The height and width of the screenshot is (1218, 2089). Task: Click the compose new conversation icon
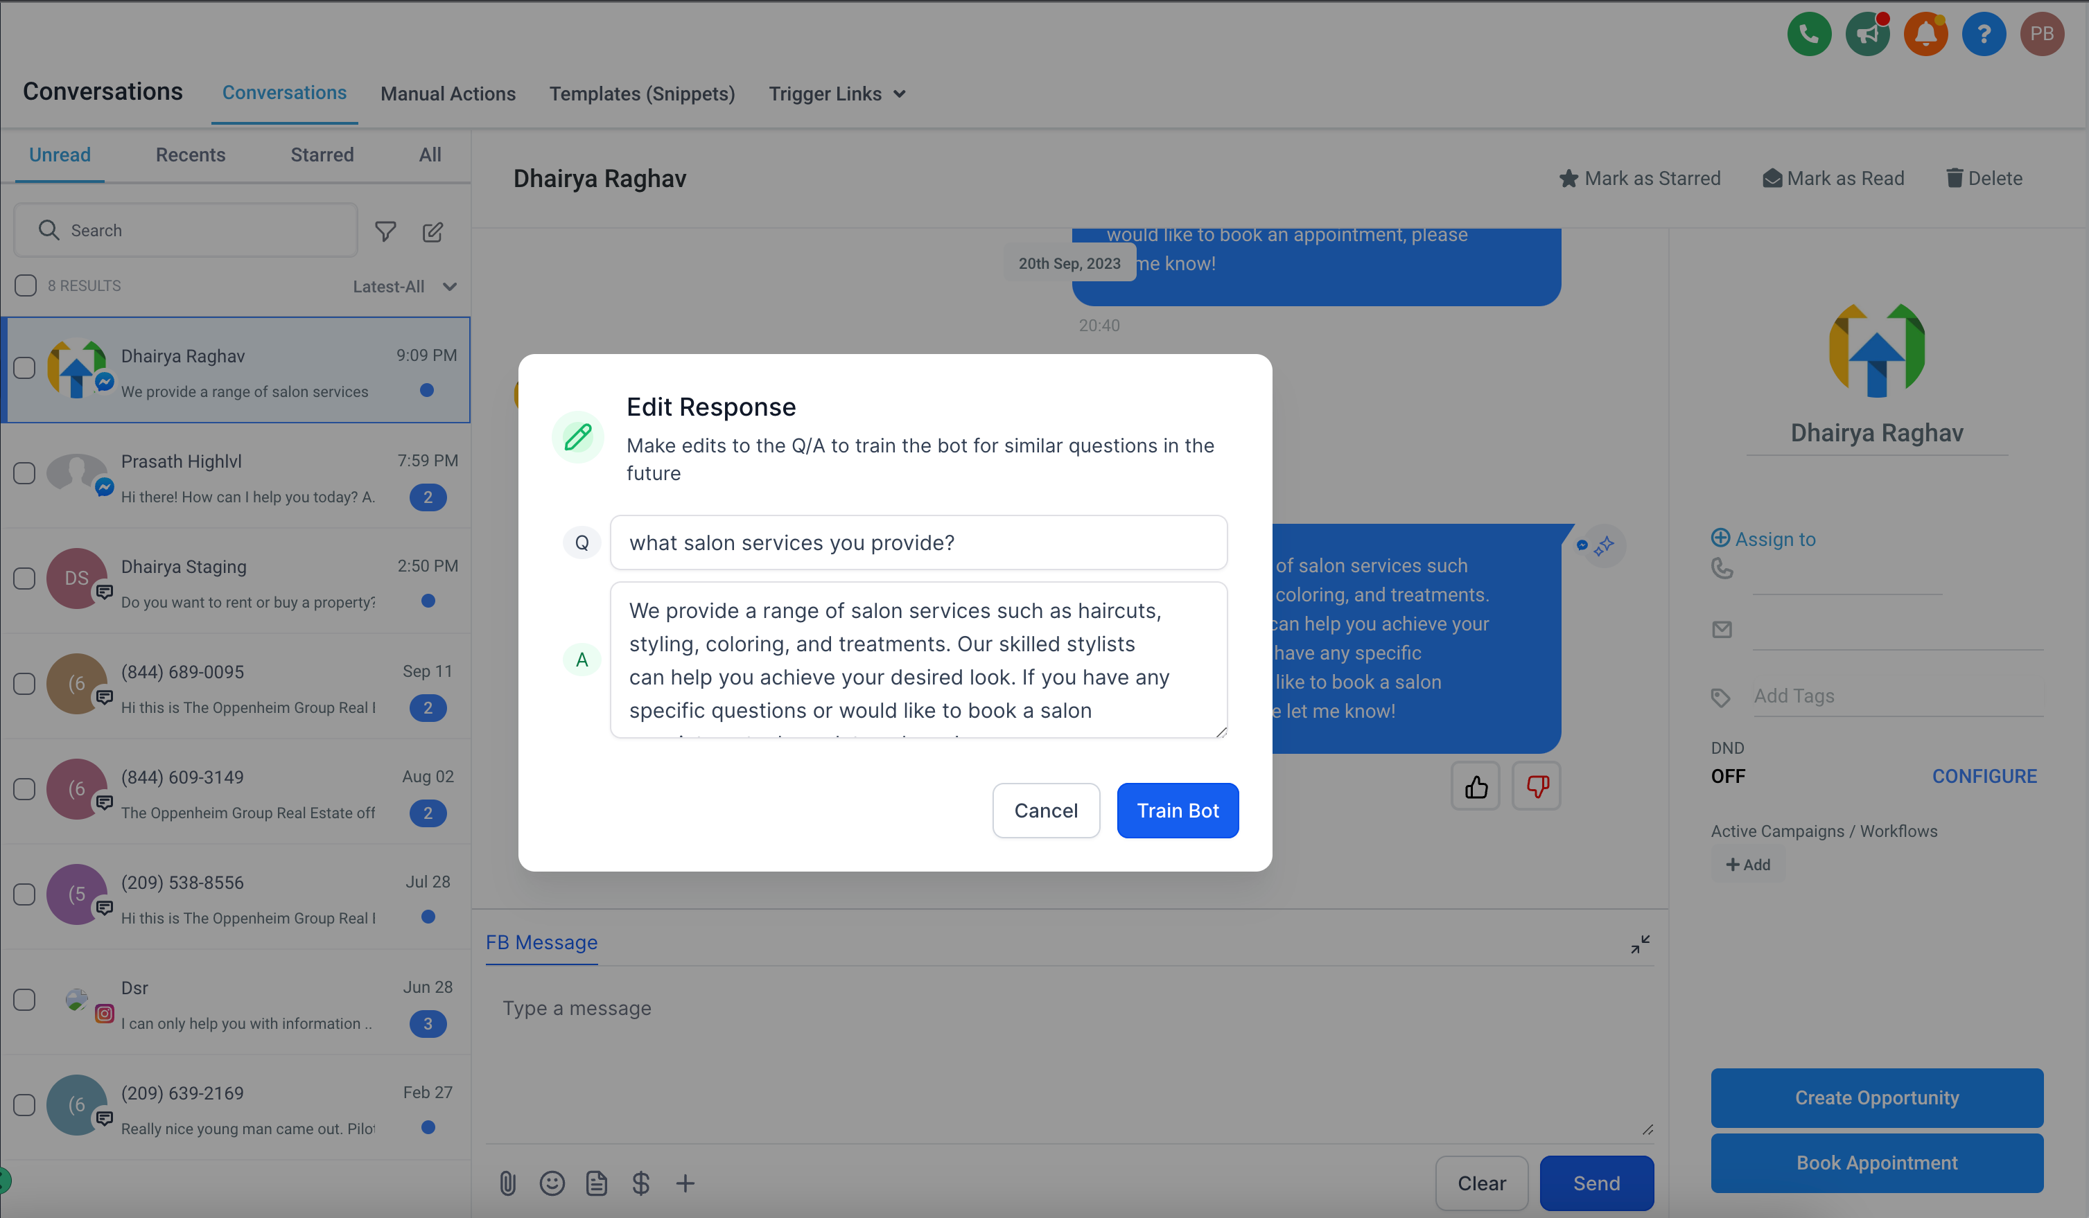(x=432, y=229)
